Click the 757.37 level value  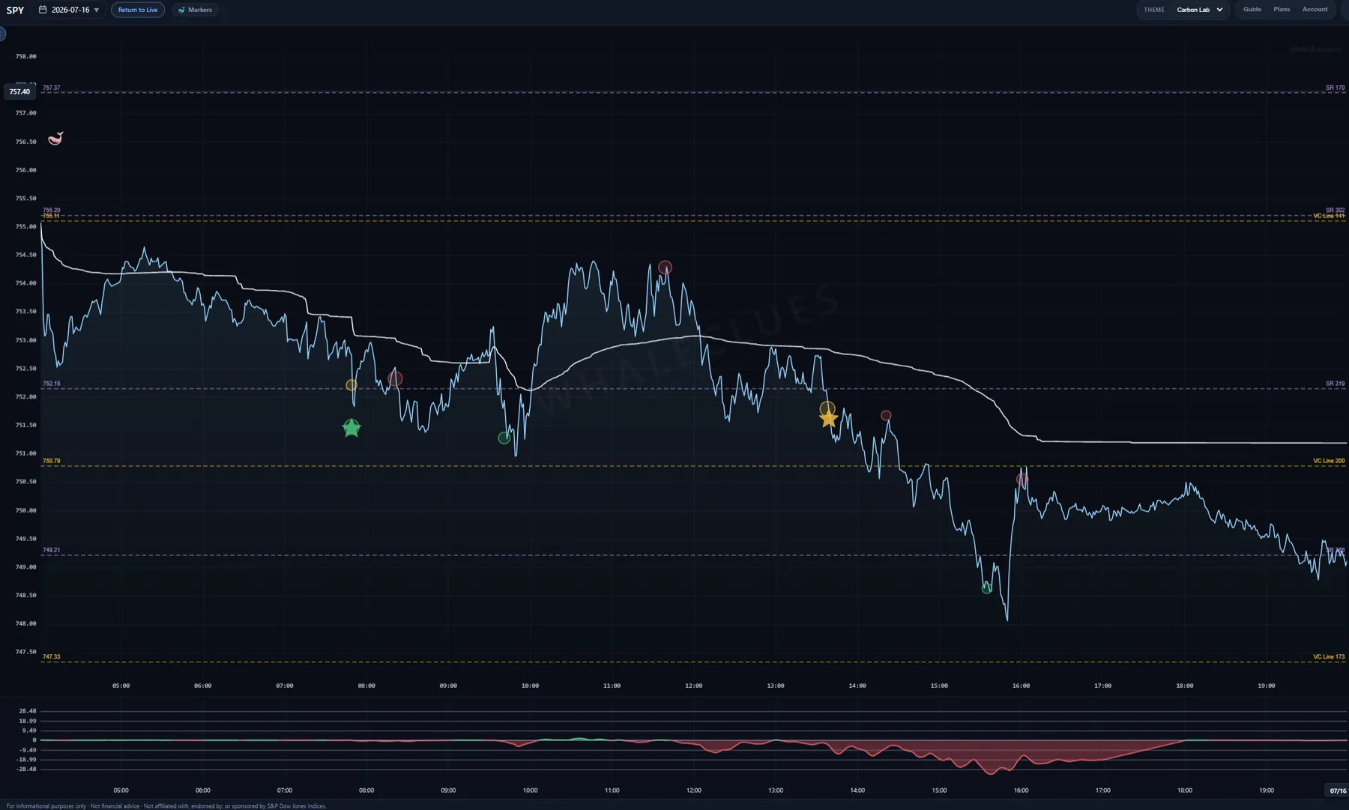click(51, 88)
